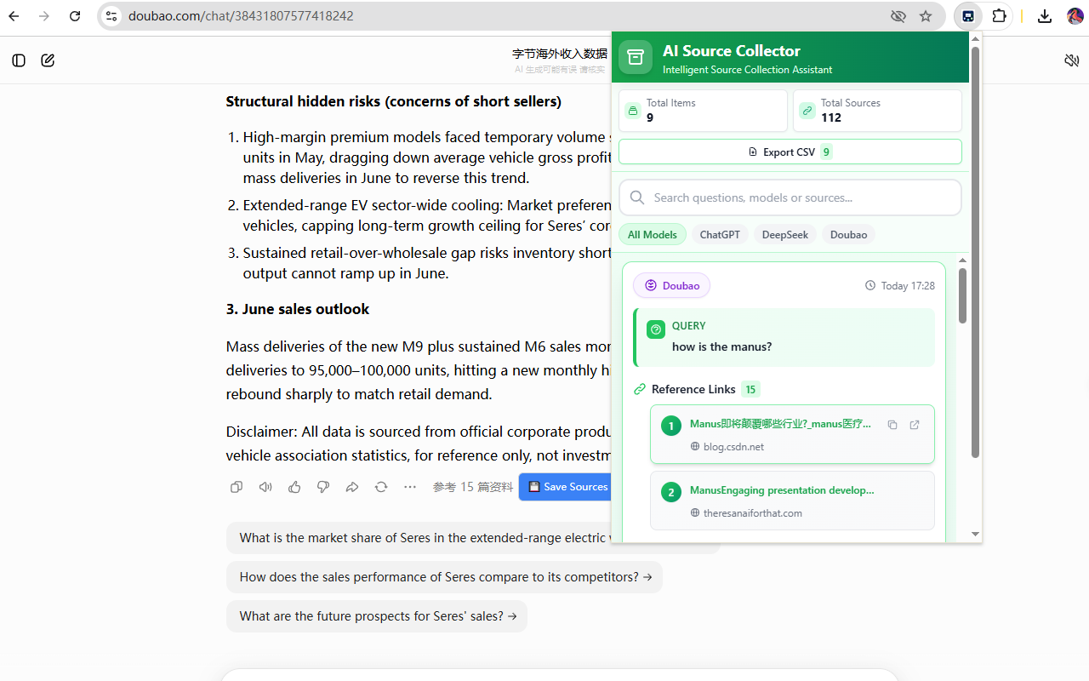Click the AI Source Collector archive logo
Screen dimensions: 1089x681
coord(635,57)
